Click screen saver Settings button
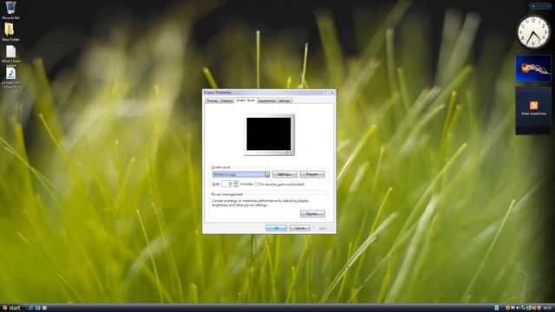Image resolution: width=555 pixels, height=312 pixels. [284, 174]
